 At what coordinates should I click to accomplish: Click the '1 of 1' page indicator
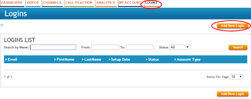tap(8, 77)
